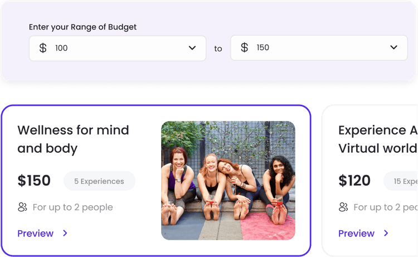
Task: Click the Enter your Range of Budget label
Action: click(x=82, y=27)
